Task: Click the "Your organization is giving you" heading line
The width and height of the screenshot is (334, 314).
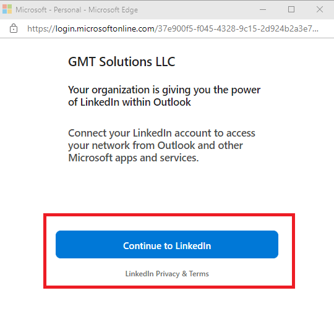Action: click(164, 90)
